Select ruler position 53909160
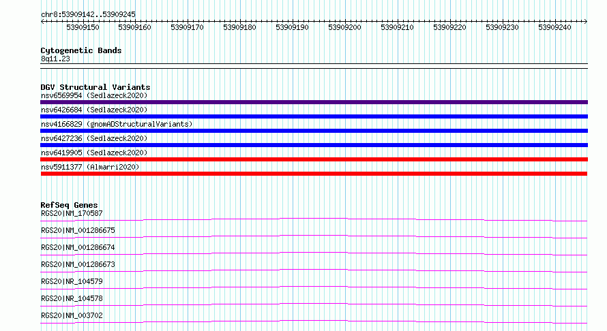 coord(134,27)
